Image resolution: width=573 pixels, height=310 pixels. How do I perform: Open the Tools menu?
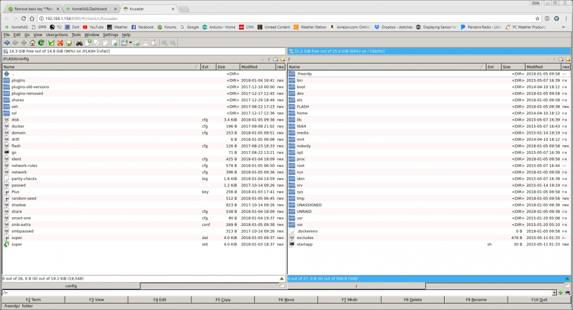pos(76,35)
